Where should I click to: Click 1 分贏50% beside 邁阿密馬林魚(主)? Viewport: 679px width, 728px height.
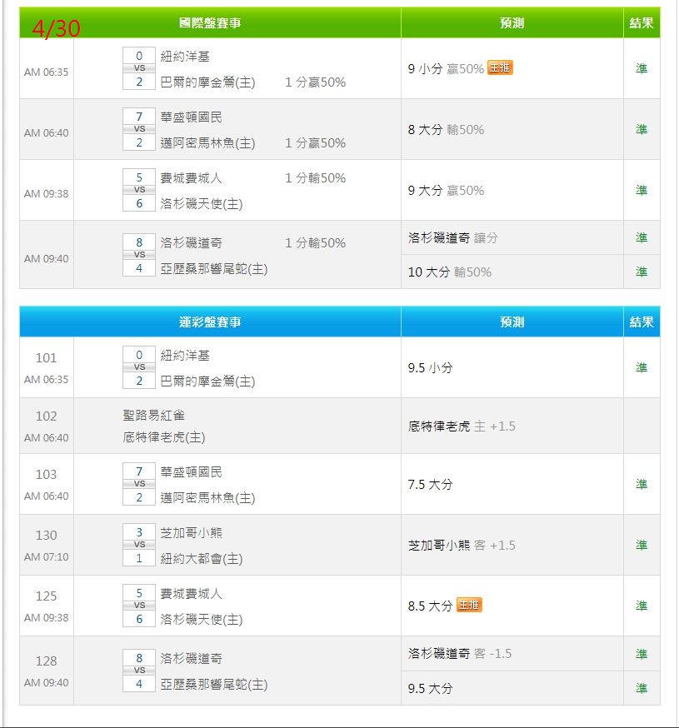point(316,143)
